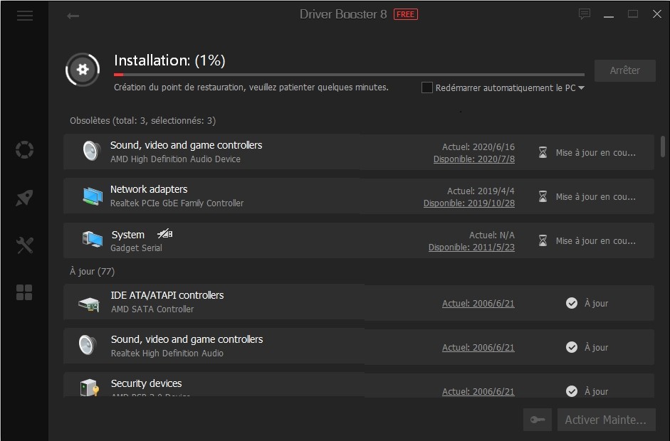Click À jour status on IDE ATA/ATAPI row
This screenshot has height=441, width=670.
click(596, 304)
